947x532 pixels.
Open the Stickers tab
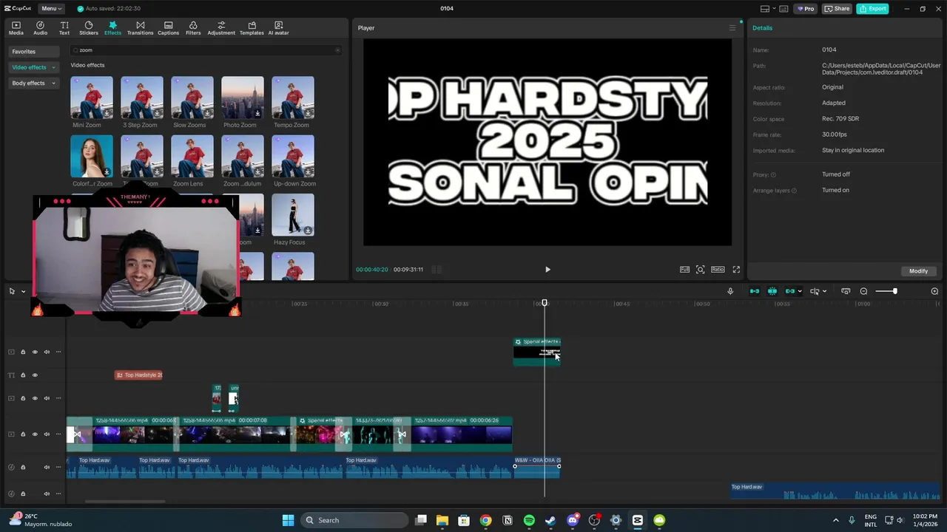click(x=89, y=28)
